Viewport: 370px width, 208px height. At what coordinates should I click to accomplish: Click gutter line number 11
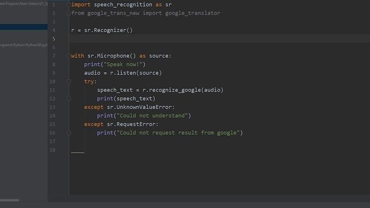click(x=53, y=90)
